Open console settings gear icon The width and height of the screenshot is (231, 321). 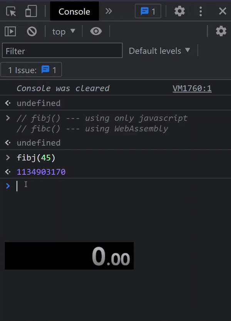point(221,31)
